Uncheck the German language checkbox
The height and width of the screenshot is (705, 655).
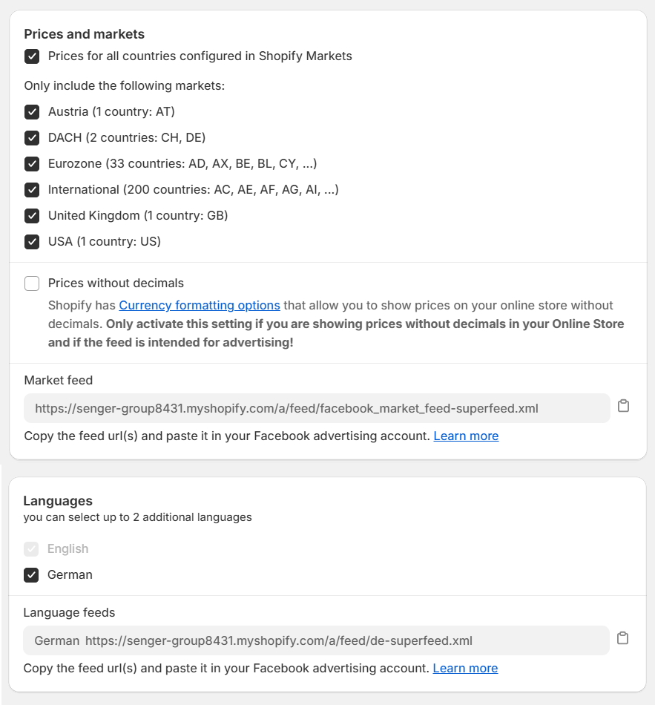31,575
